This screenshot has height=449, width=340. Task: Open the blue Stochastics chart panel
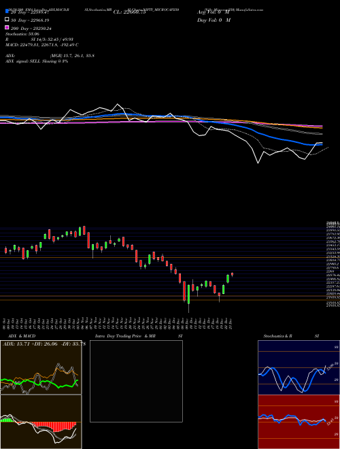(299, 367)
